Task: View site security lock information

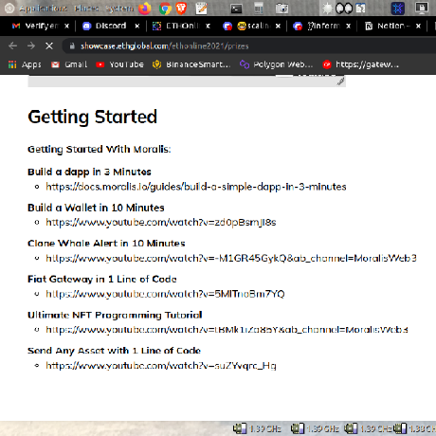Action: [x=72, y=46]
